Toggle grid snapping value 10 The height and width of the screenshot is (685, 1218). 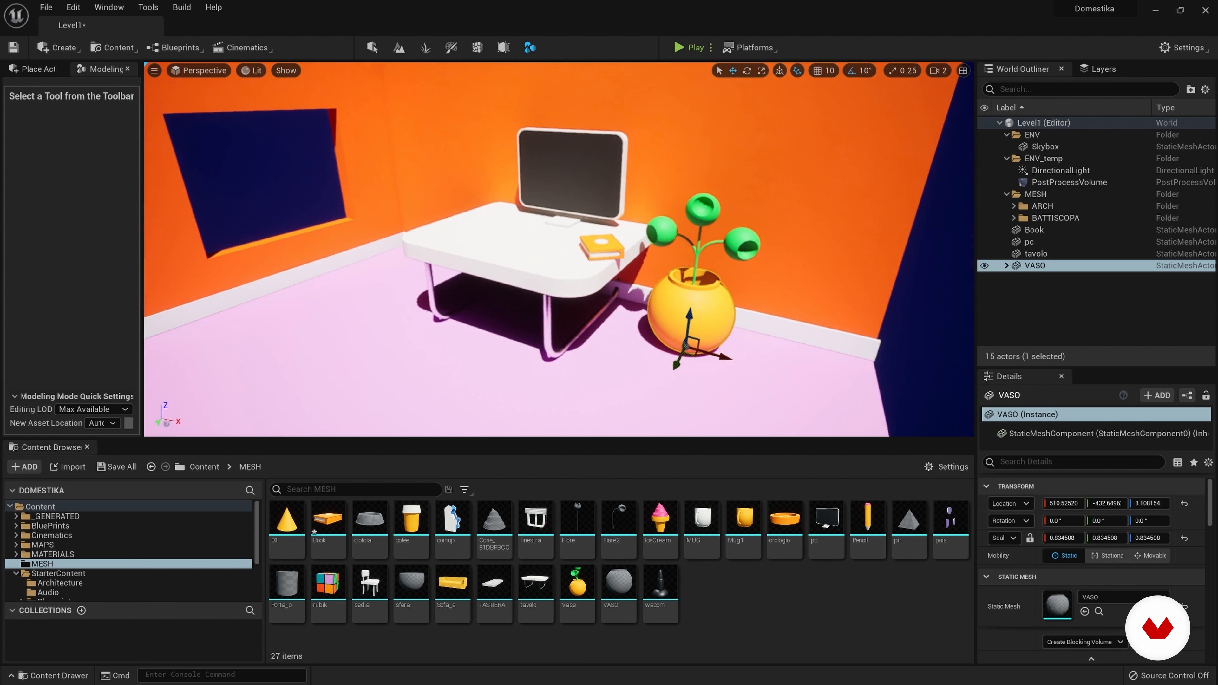click(824, 70)
